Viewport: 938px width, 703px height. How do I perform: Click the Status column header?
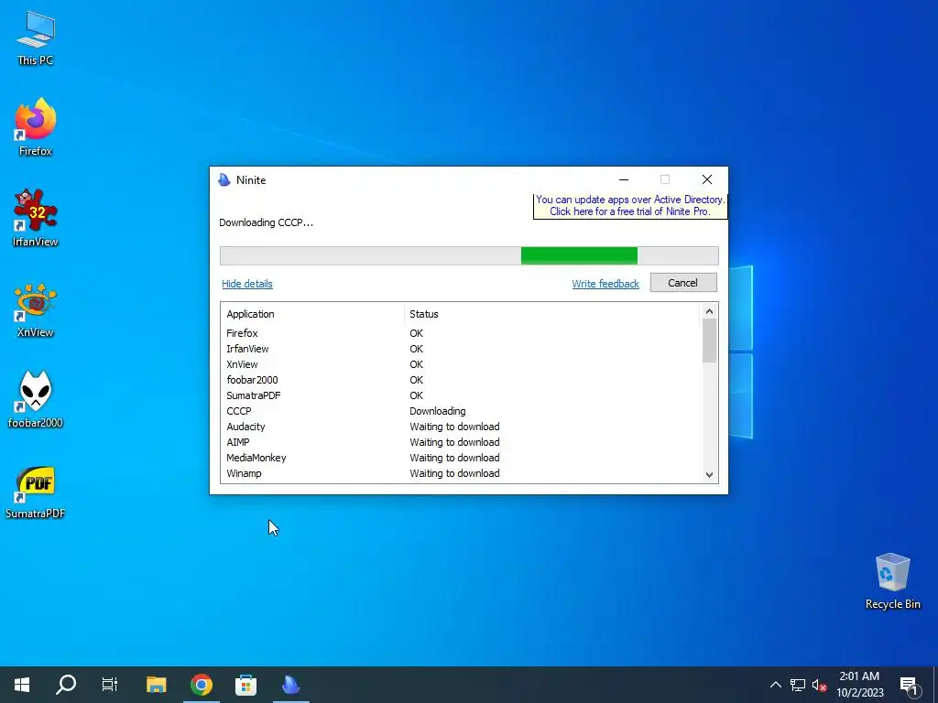pos(552,315)
